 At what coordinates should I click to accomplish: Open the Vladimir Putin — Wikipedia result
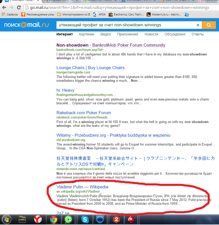(x=82, y=187)
